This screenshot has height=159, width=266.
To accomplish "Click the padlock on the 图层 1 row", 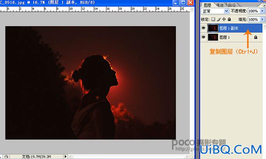I will [x=256, y=37].
